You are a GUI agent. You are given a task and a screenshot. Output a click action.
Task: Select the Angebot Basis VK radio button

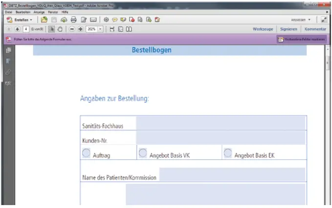[143, 153]
